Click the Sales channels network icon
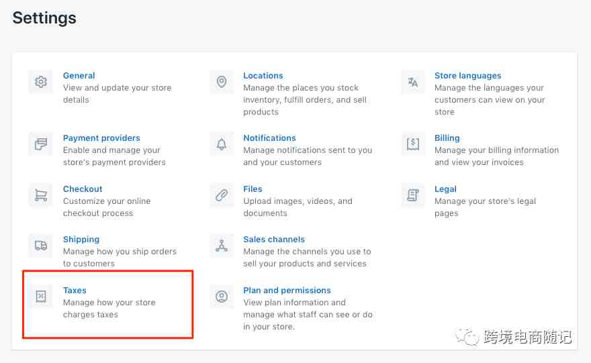 (x=222, y=246)
